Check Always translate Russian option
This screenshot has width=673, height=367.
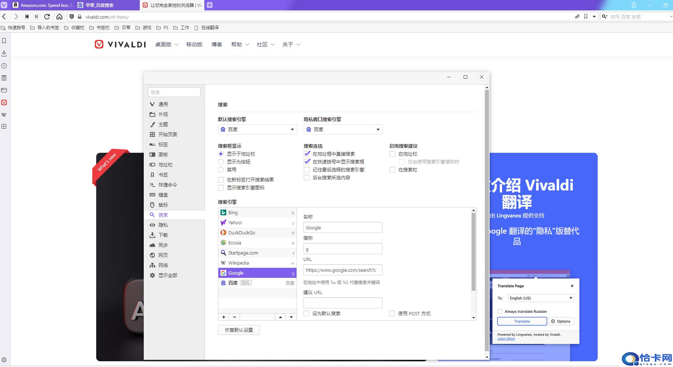500,311
